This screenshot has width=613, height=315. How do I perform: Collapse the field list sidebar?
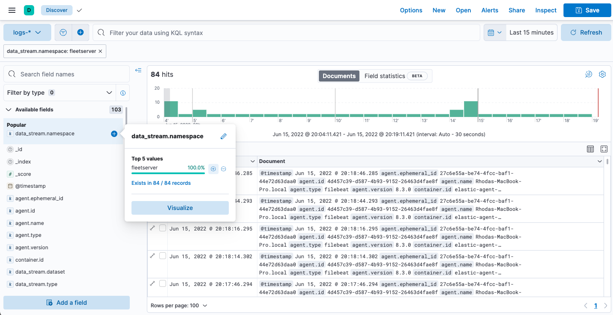pyautogui.click(x=138, y=70)
